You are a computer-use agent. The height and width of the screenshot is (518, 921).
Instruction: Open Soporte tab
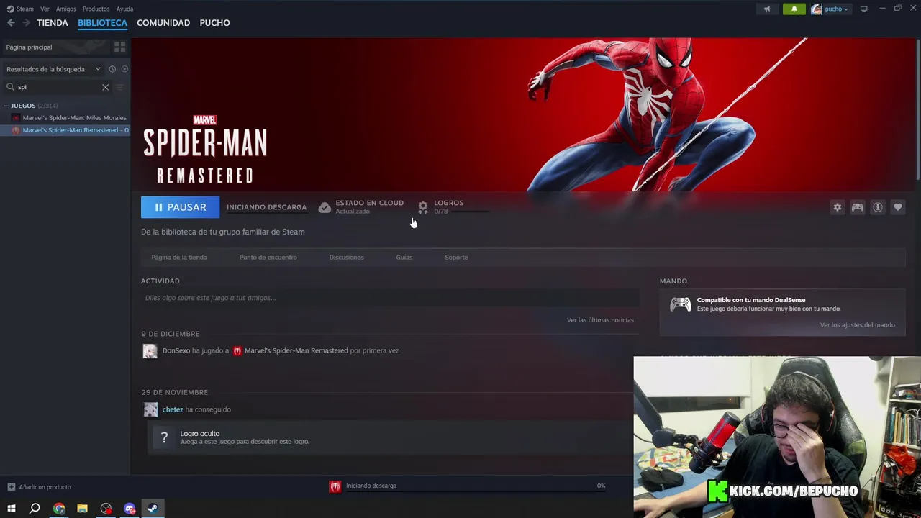click(456, 258)
